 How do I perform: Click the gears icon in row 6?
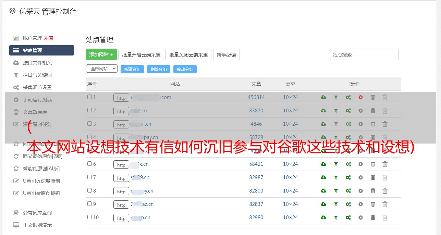point(348,164)
